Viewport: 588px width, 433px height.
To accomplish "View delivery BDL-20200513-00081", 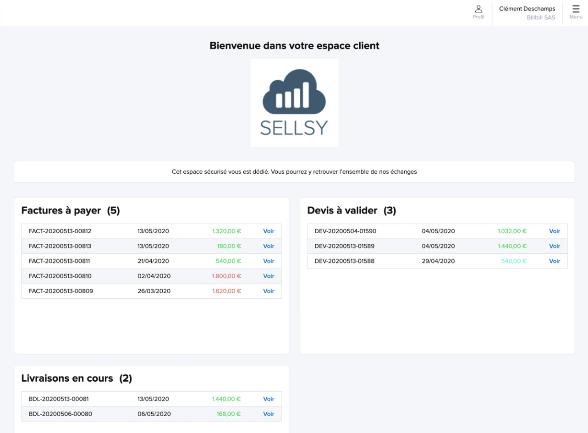I will (269, 399).
